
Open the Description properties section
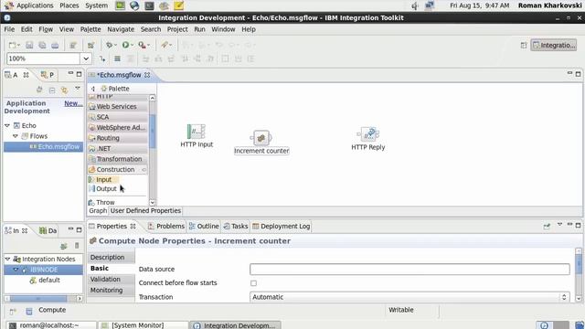[111, 258]
